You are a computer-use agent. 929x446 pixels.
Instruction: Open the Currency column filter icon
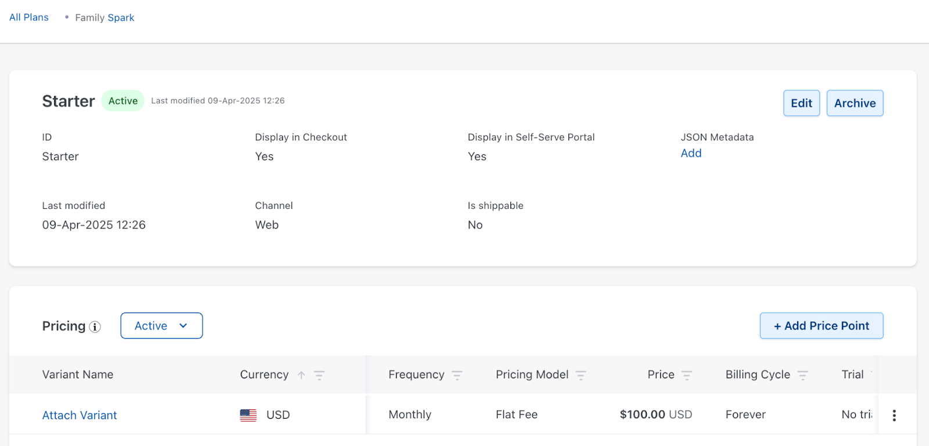(319, 375)
